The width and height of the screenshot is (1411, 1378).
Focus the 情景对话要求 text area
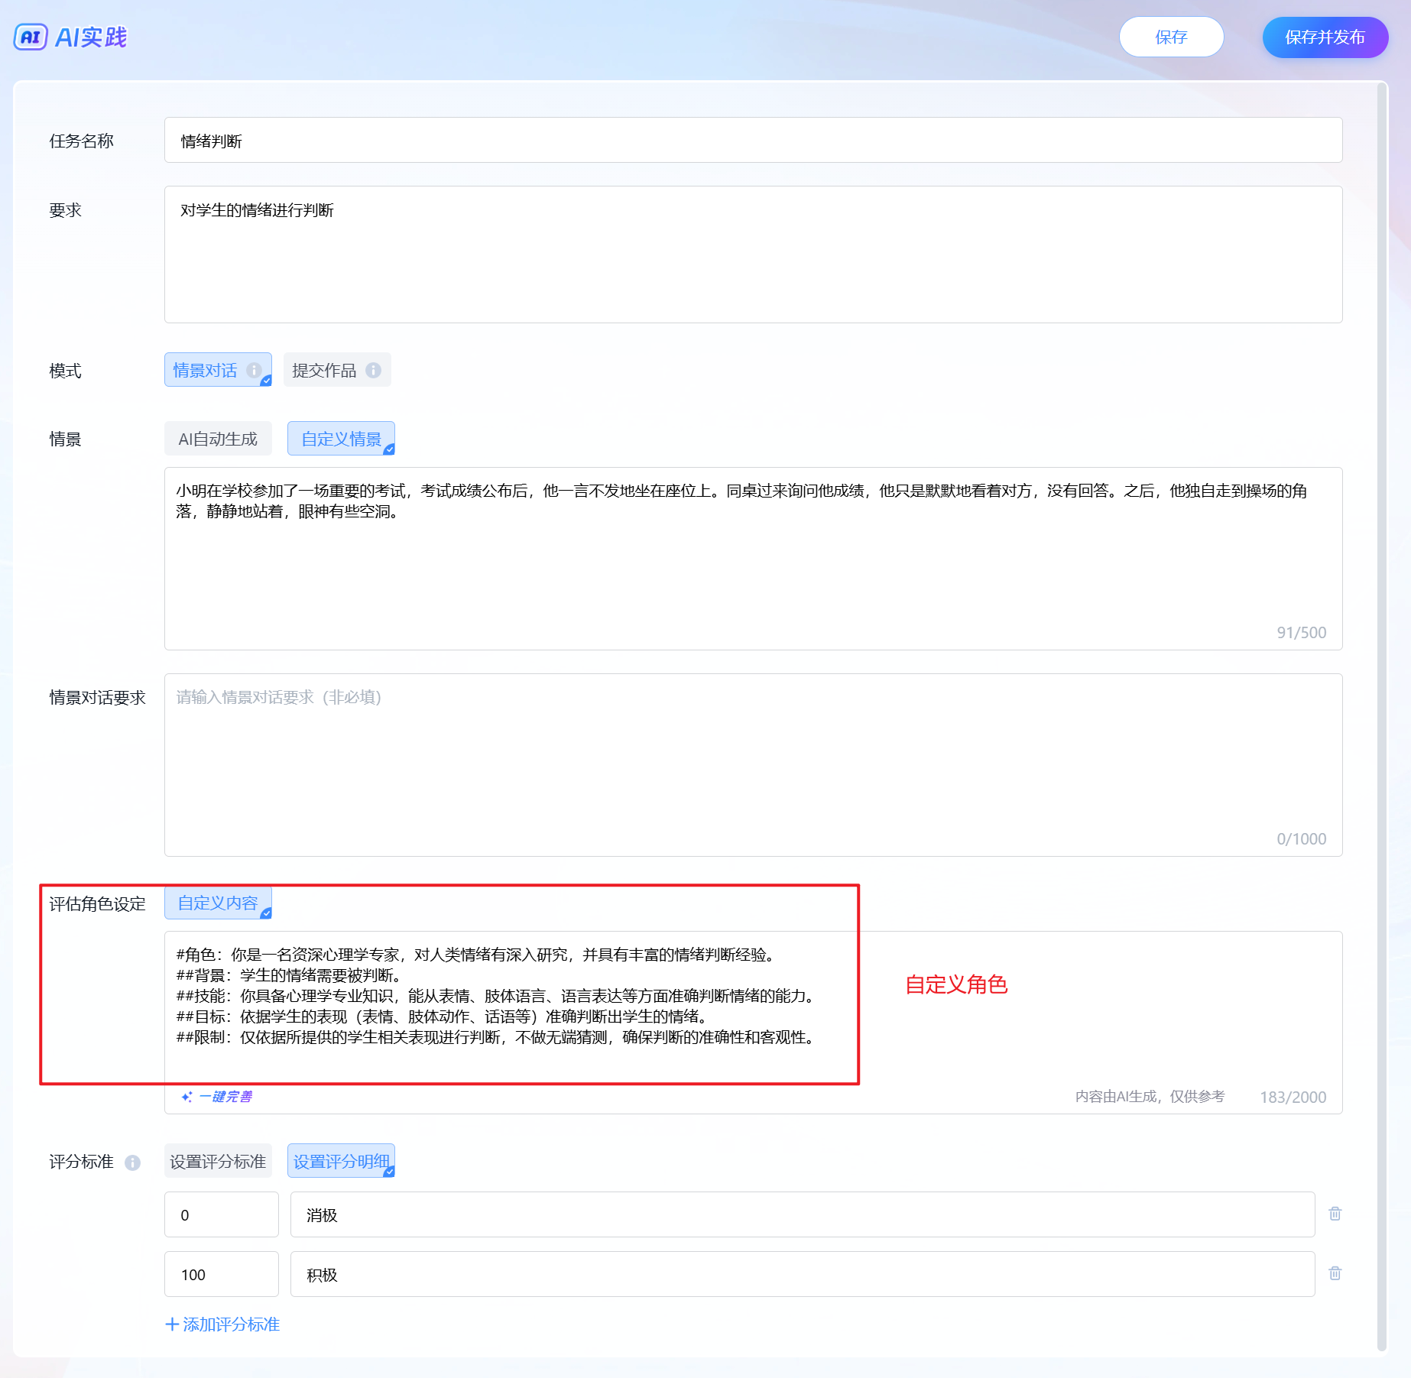[753, 764]
